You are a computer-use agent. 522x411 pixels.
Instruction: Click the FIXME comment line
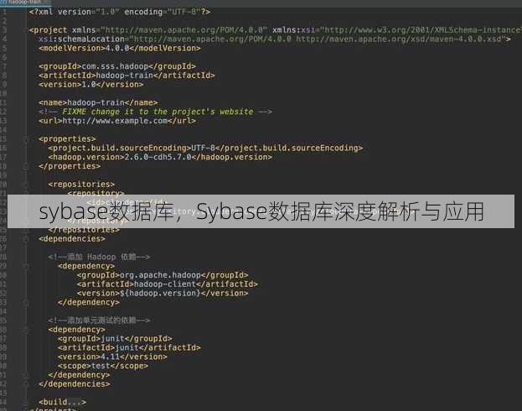[155, 112]
